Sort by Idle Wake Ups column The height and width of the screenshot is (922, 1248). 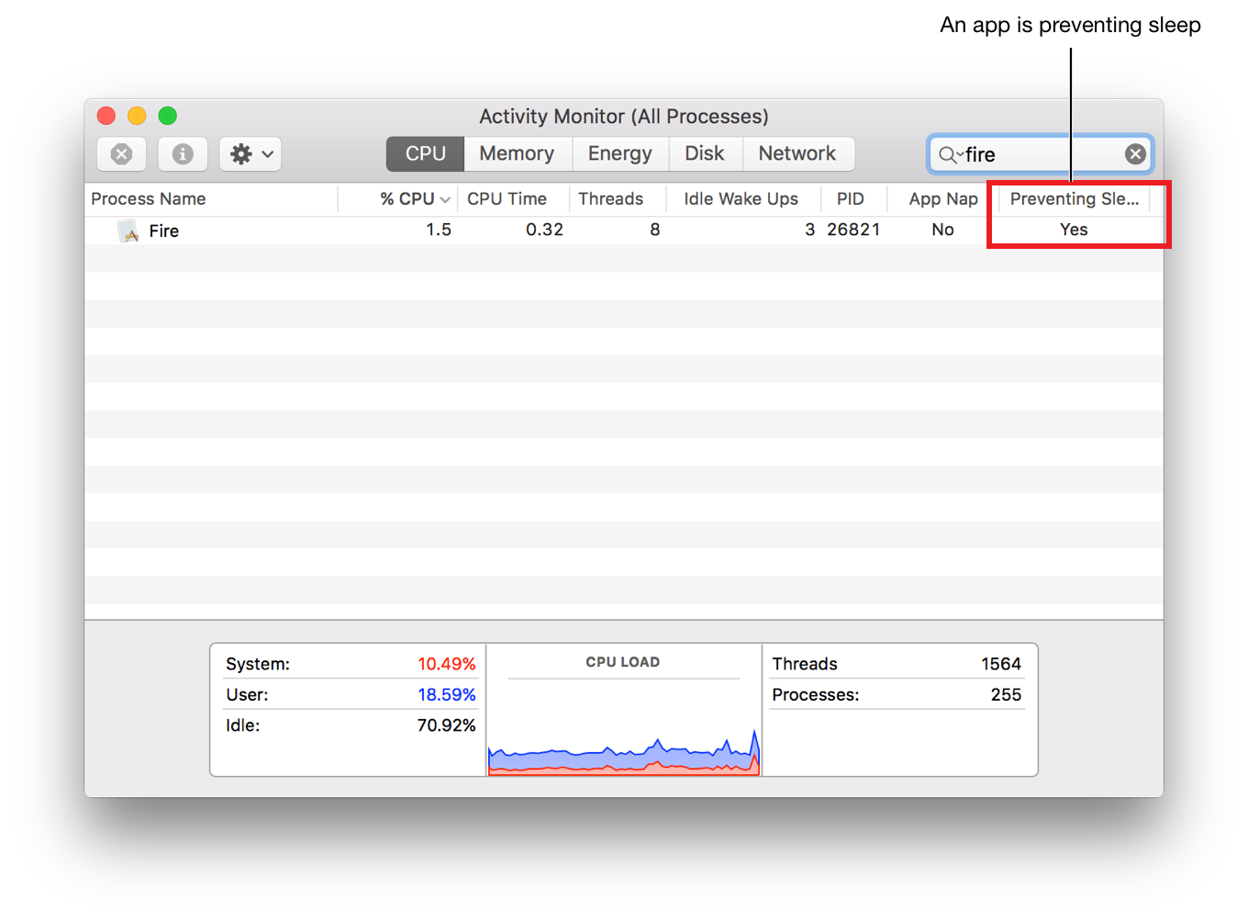741,199
